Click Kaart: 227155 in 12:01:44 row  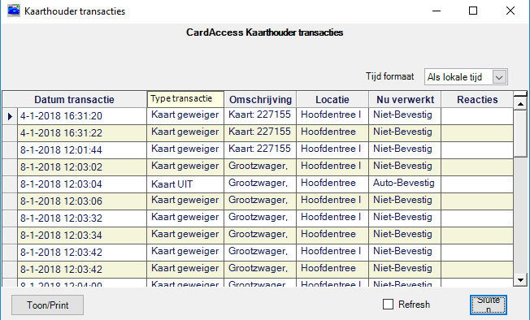coord(260,150)
